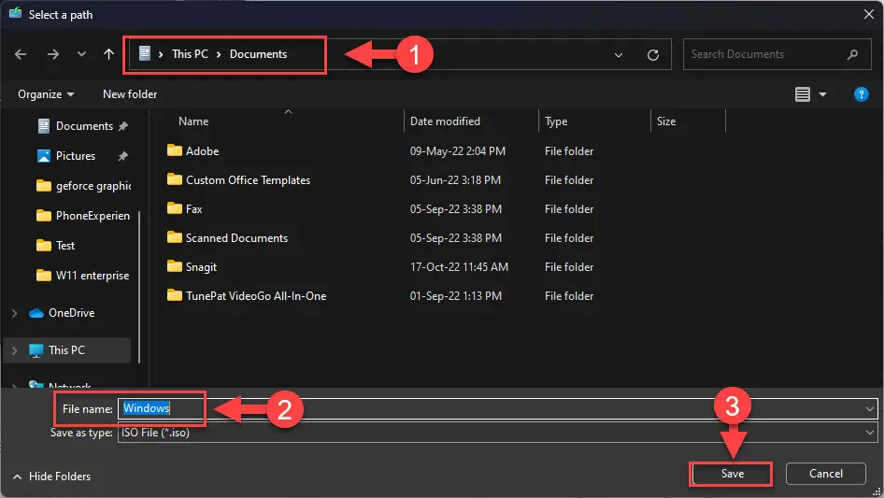Select Custom Office Templates folder
Viewport: 884px width, 498px height.
(248, 180)
